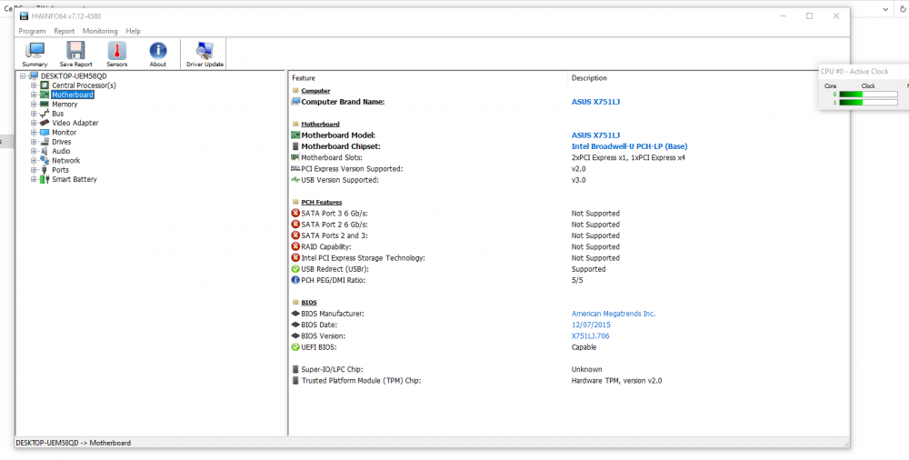Image resolution: width=909 pixels, height=460 pixels.
Task: Click the BIOS Version X751LJ.706 value
Action: point(590,336)
